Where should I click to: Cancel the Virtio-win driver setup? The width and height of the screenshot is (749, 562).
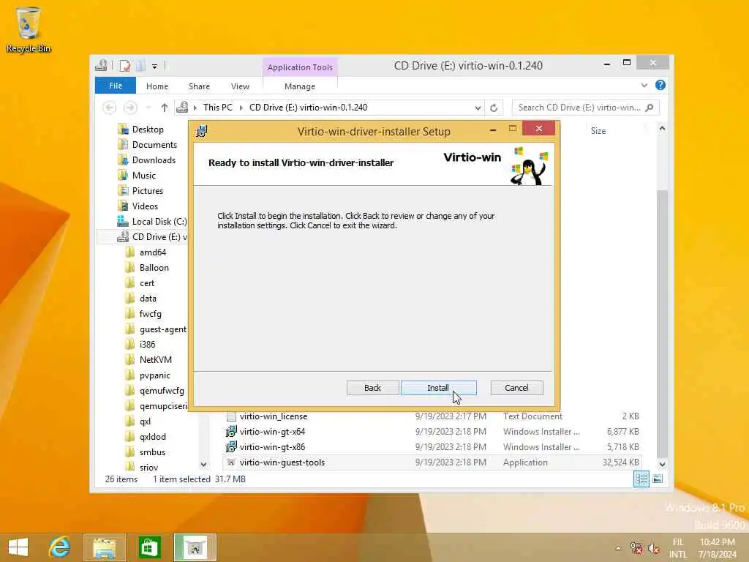coord(516,388)
